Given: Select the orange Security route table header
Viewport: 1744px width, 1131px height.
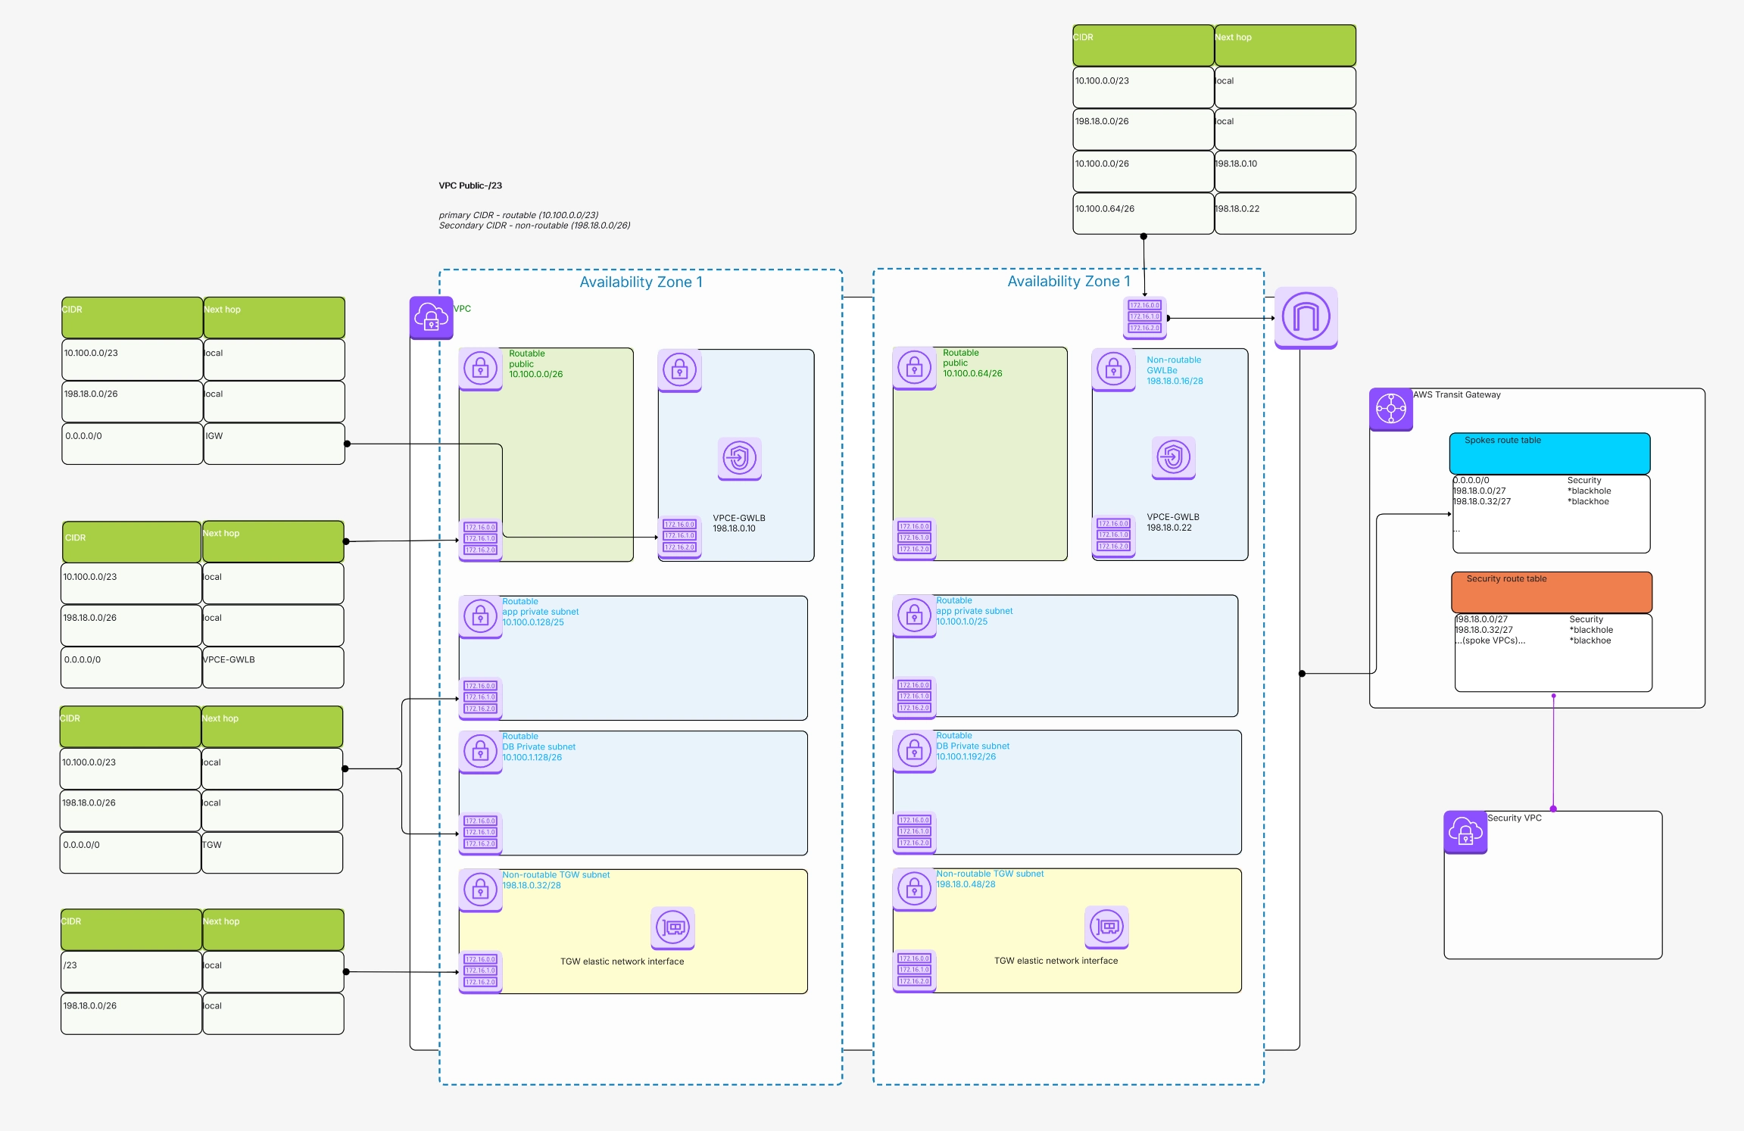Looking at the screenshot, I should pos(1549,591).
